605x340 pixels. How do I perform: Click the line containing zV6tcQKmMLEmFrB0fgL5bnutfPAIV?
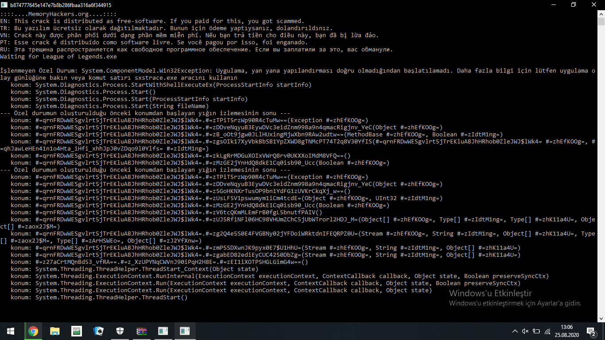click(x=167, y=212)
